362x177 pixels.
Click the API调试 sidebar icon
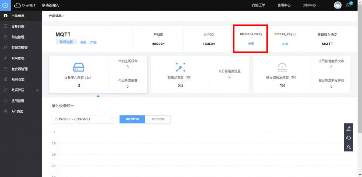pos(5,111)
